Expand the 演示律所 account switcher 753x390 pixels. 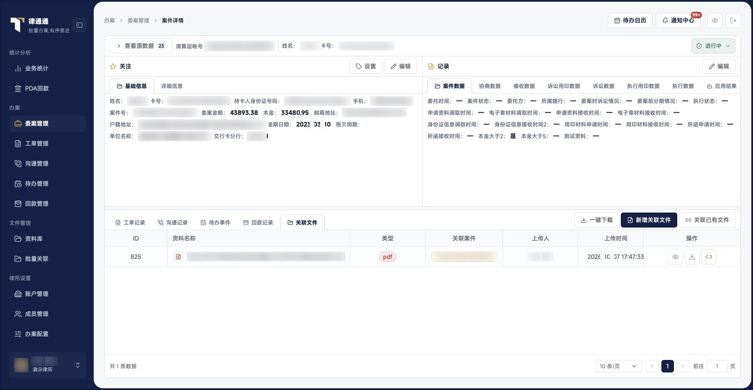click(x=48, y=365)
